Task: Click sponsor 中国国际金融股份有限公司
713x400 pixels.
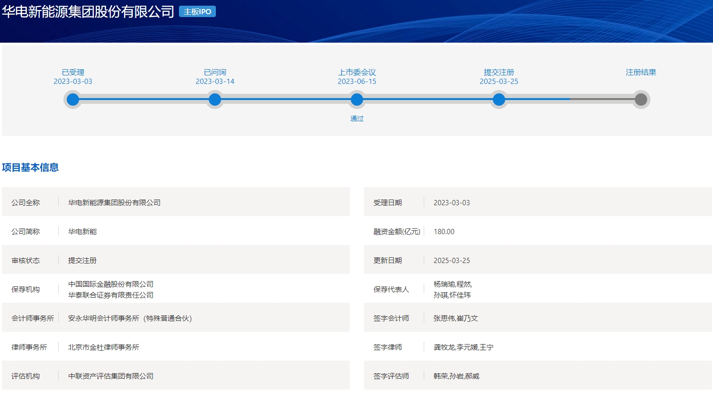Action: tap(111, 284)
